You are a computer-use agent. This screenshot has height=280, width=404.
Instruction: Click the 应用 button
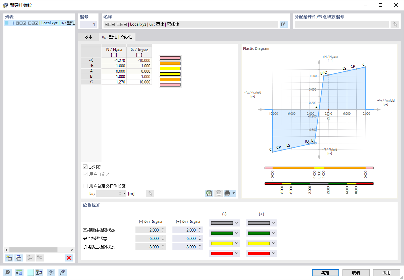[x=387, y=273]
